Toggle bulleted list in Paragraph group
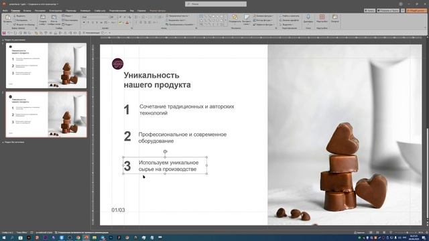The image size is (429, 241). pos(136,17)
